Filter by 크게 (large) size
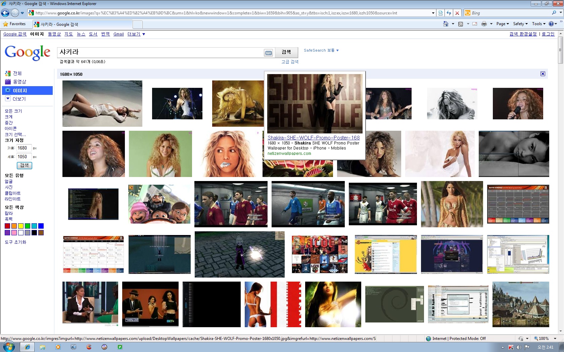Image resolution: width=564 pixels, height=352 pixels. pyautogui.click(x=9, y=117)
